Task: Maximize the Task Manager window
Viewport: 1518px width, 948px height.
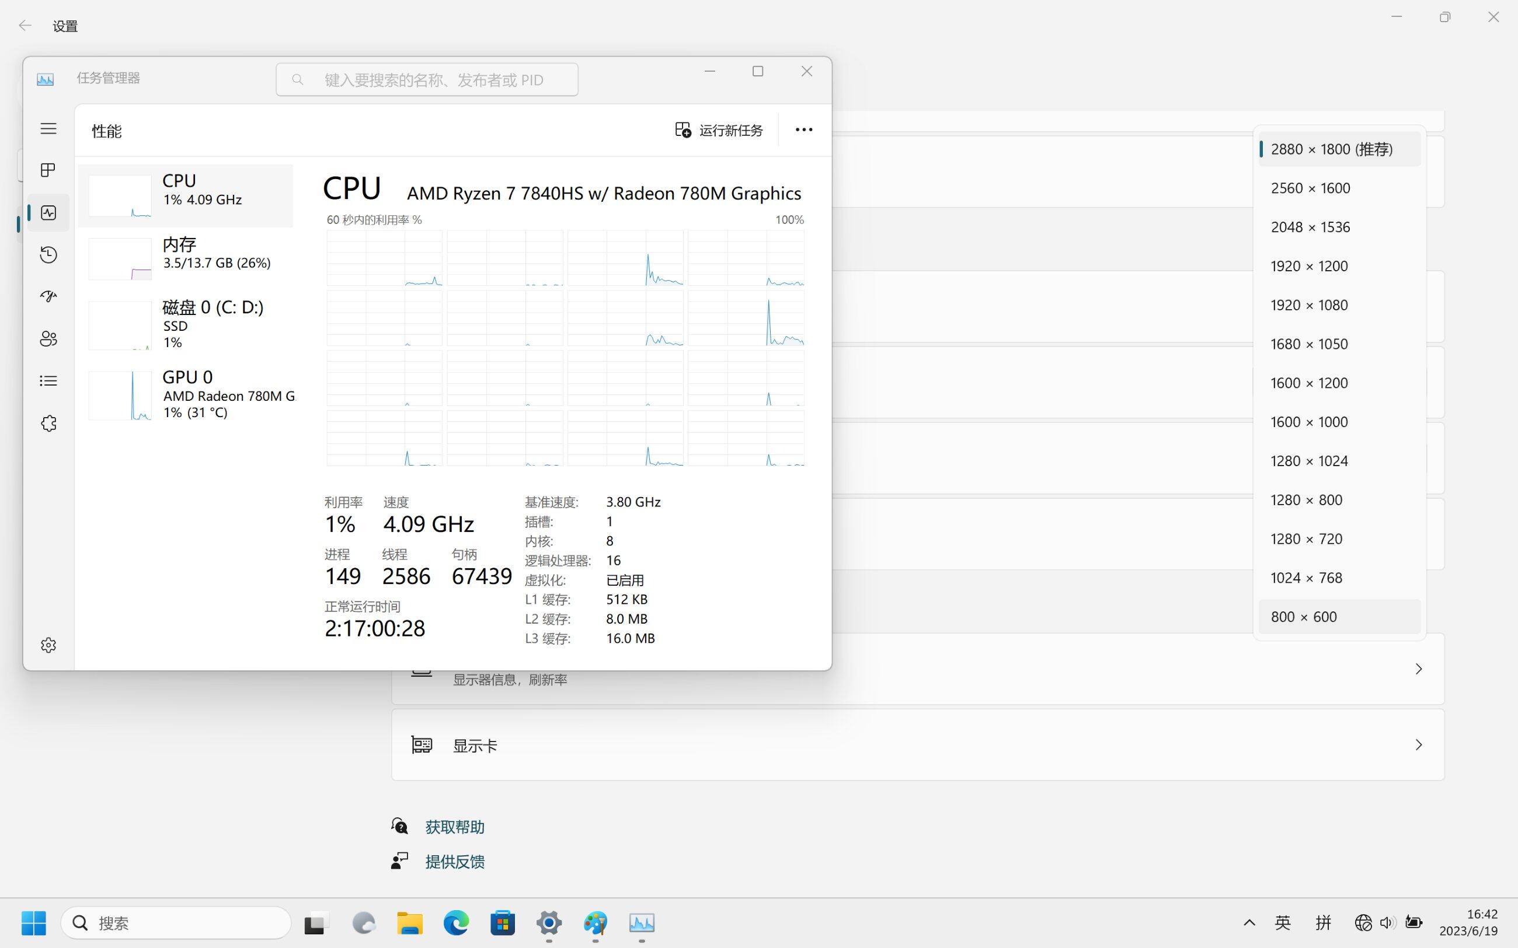Action: (758, 72)
